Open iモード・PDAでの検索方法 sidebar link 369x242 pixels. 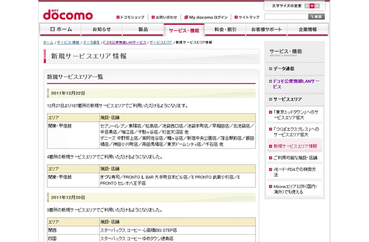pyautogui.click(x=295, y=172)
